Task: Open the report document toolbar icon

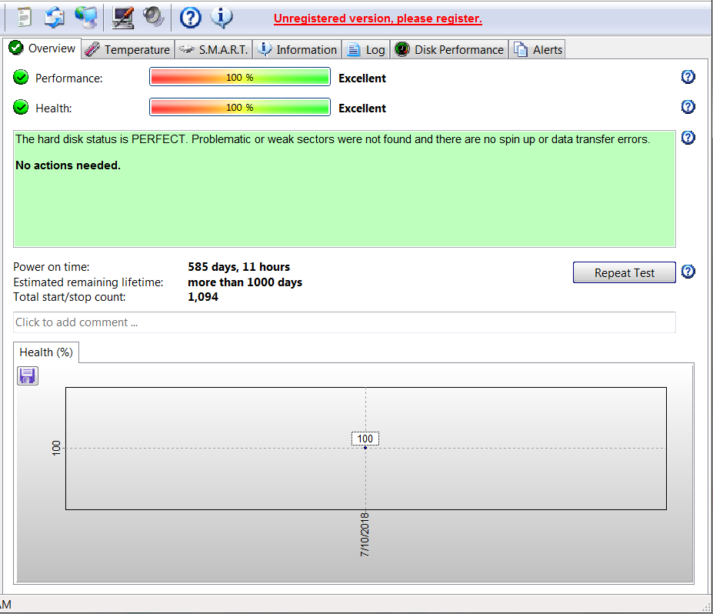Action: (x=24, y=17)
